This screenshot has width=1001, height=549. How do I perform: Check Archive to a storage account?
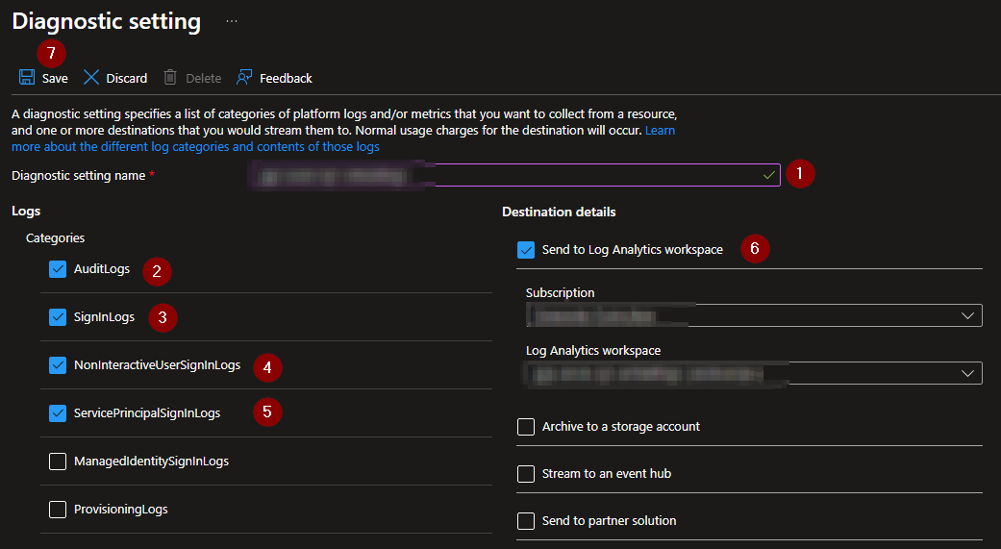526,427
